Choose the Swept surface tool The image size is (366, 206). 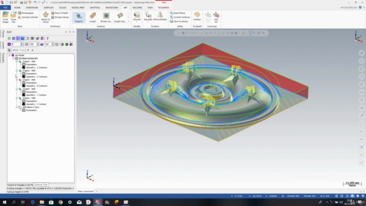(93, 18)
